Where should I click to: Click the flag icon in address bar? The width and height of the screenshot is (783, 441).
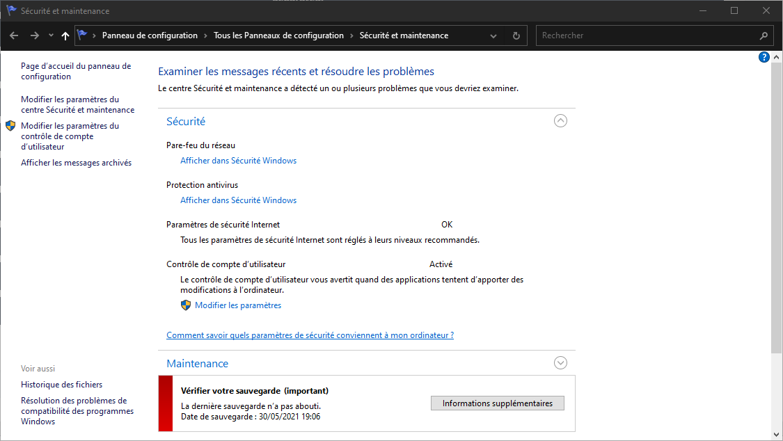83,35
